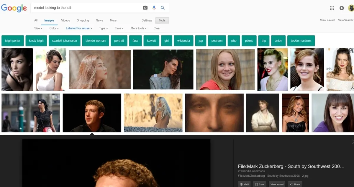Select the union chip

(278, 41)
